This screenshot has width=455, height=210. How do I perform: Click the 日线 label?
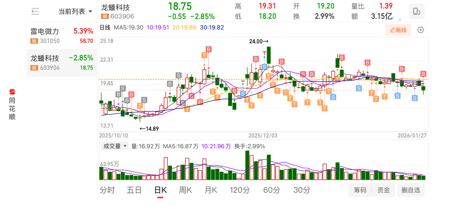105,28
